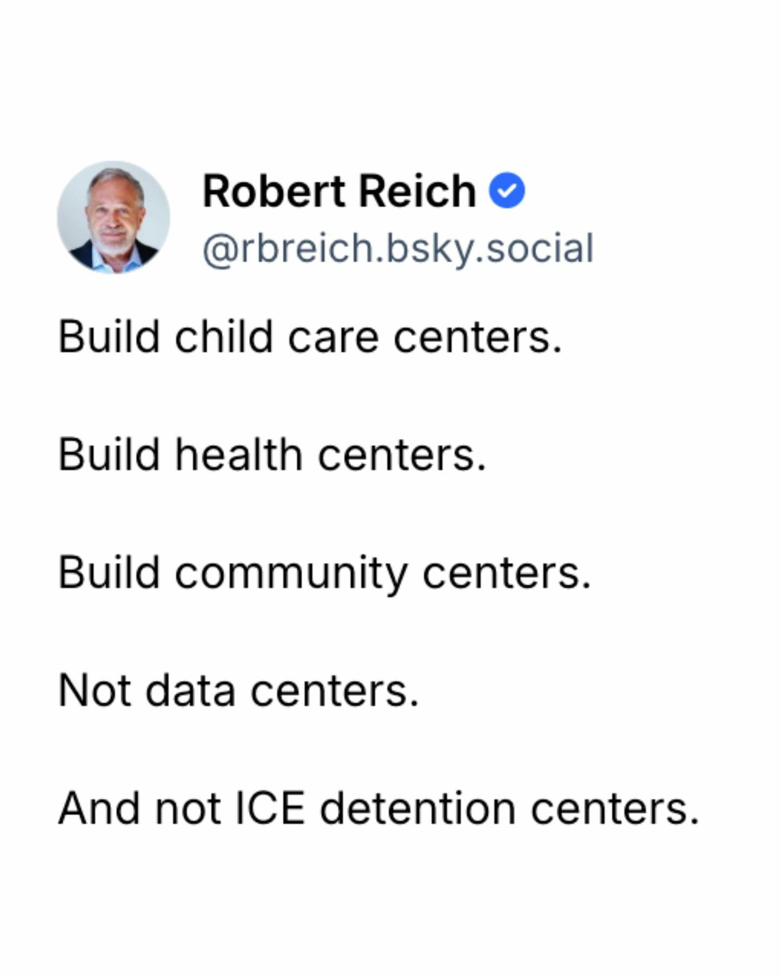Click the word "And" starting the last line

coord(99,809)
